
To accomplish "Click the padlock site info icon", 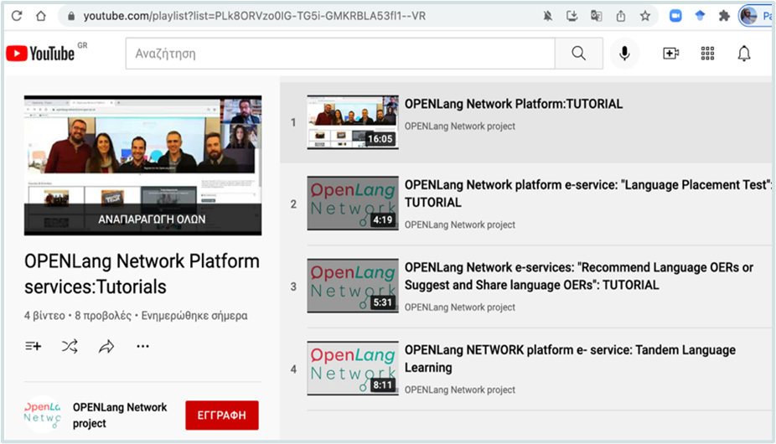I will click(x=71, y=16).
